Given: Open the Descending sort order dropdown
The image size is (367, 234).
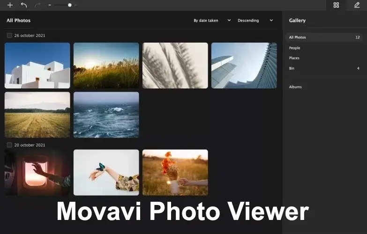Looking at the screenshot, I should coord(255,21).
